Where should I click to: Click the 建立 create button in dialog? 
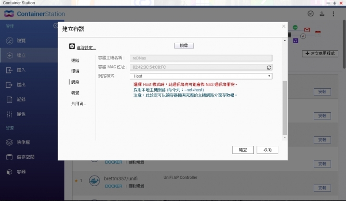[x=243, y=150]
